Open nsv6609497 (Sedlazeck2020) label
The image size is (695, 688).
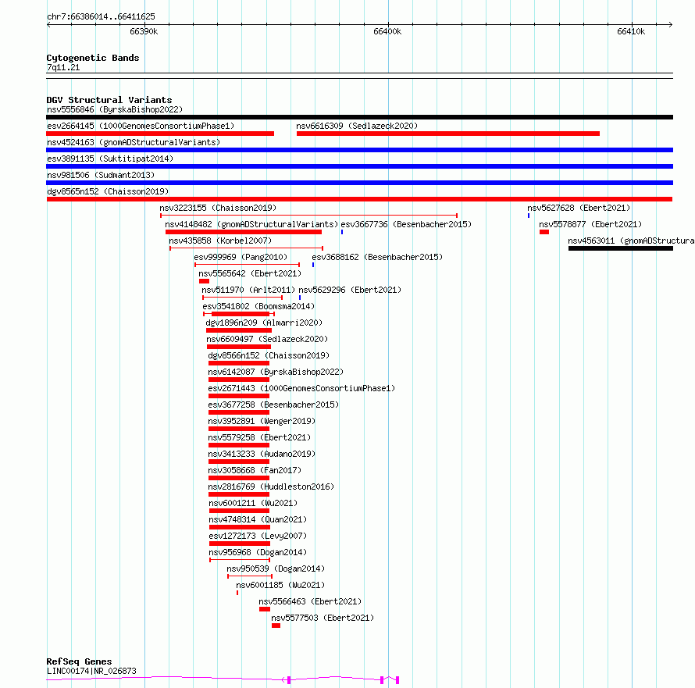coord(267,339)
